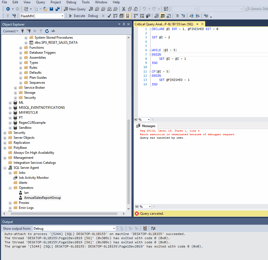Open the FlaskMVC database dropdown
The image size is (268, 260).
(62, 16)
